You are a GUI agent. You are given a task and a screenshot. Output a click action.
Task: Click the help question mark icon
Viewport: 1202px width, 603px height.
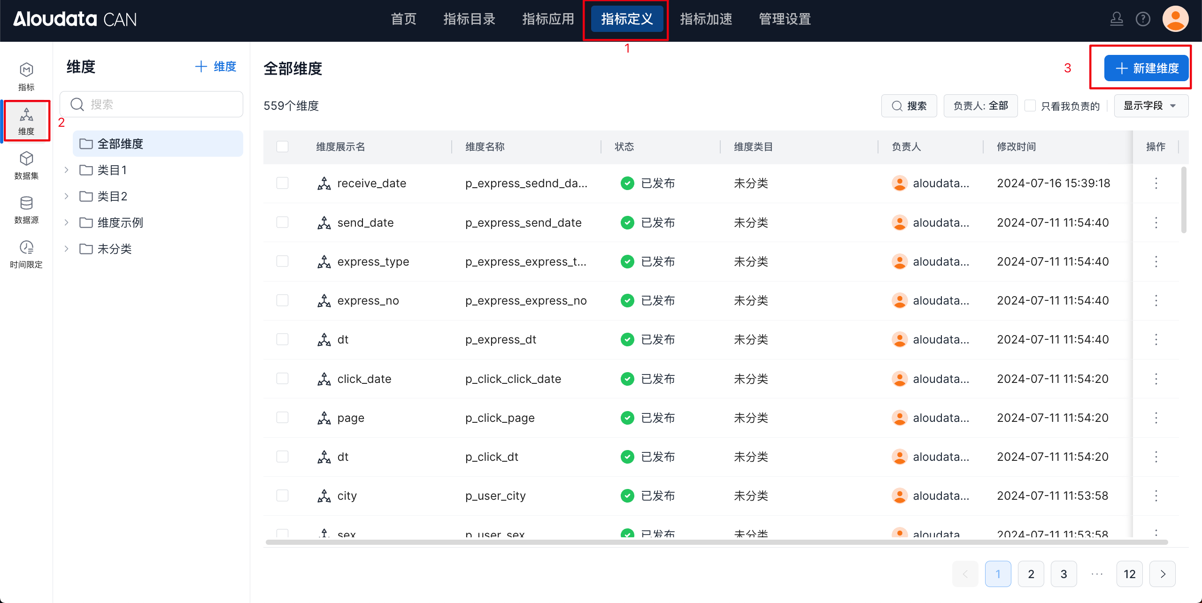tap(1142, 19)
